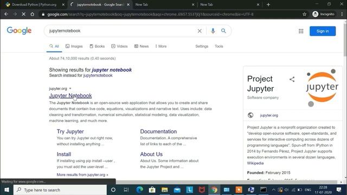Open the Windows Start menu

(7, 190)
